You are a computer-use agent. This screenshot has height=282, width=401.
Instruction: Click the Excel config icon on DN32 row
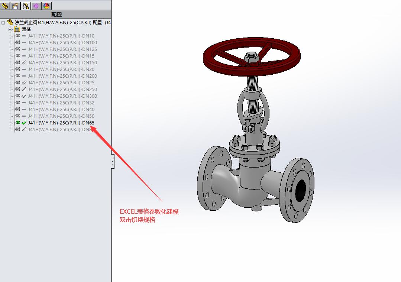[17, 102]
